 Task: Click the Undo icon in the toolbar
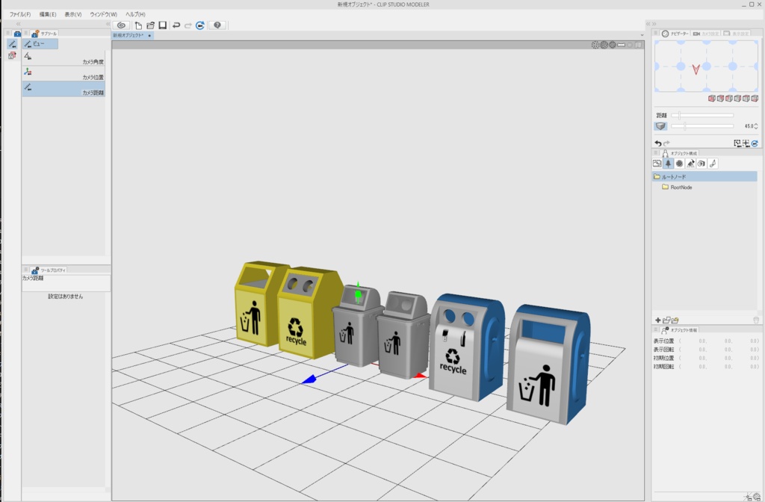[x=175, y=25]
